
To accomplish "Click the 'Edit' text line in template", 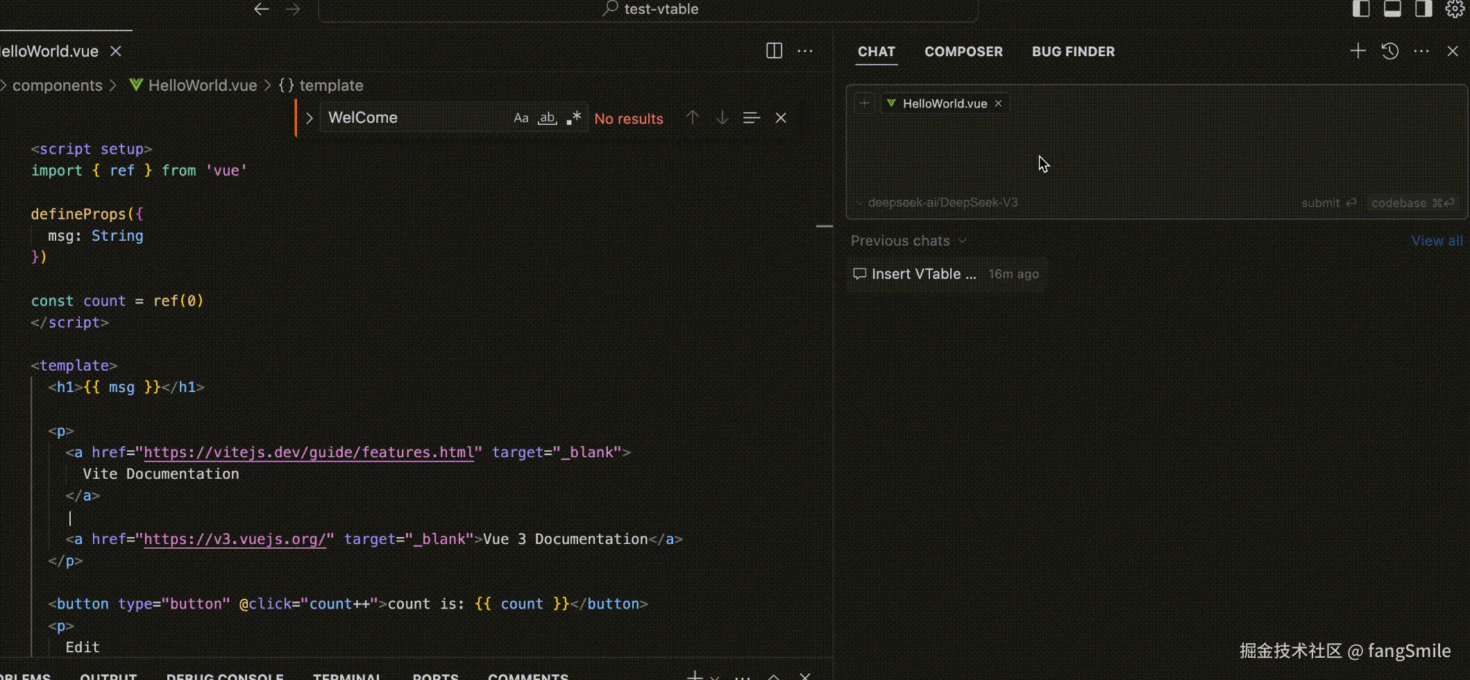I will point(83,647).
